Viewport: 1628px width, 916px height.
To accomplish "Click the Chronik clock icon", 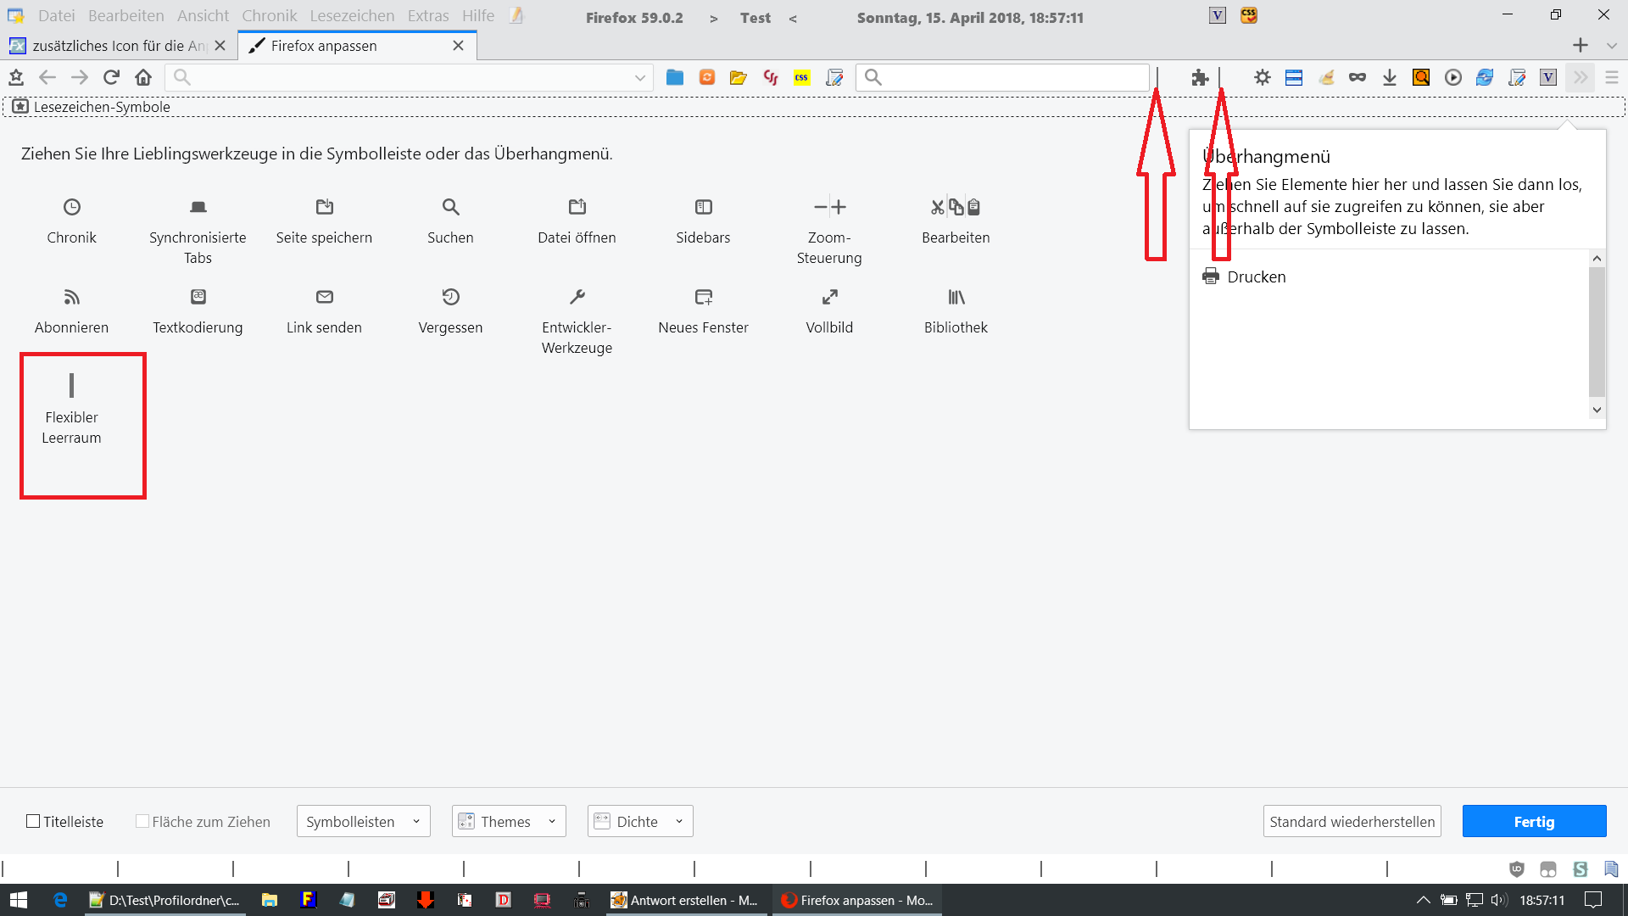I will pyautogui.click(x=72, y=207).
